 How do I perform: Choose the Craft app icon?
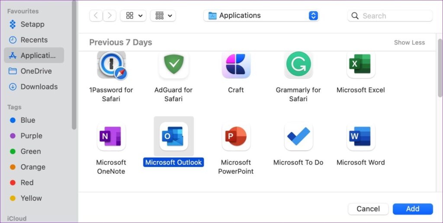click(236, 65)
